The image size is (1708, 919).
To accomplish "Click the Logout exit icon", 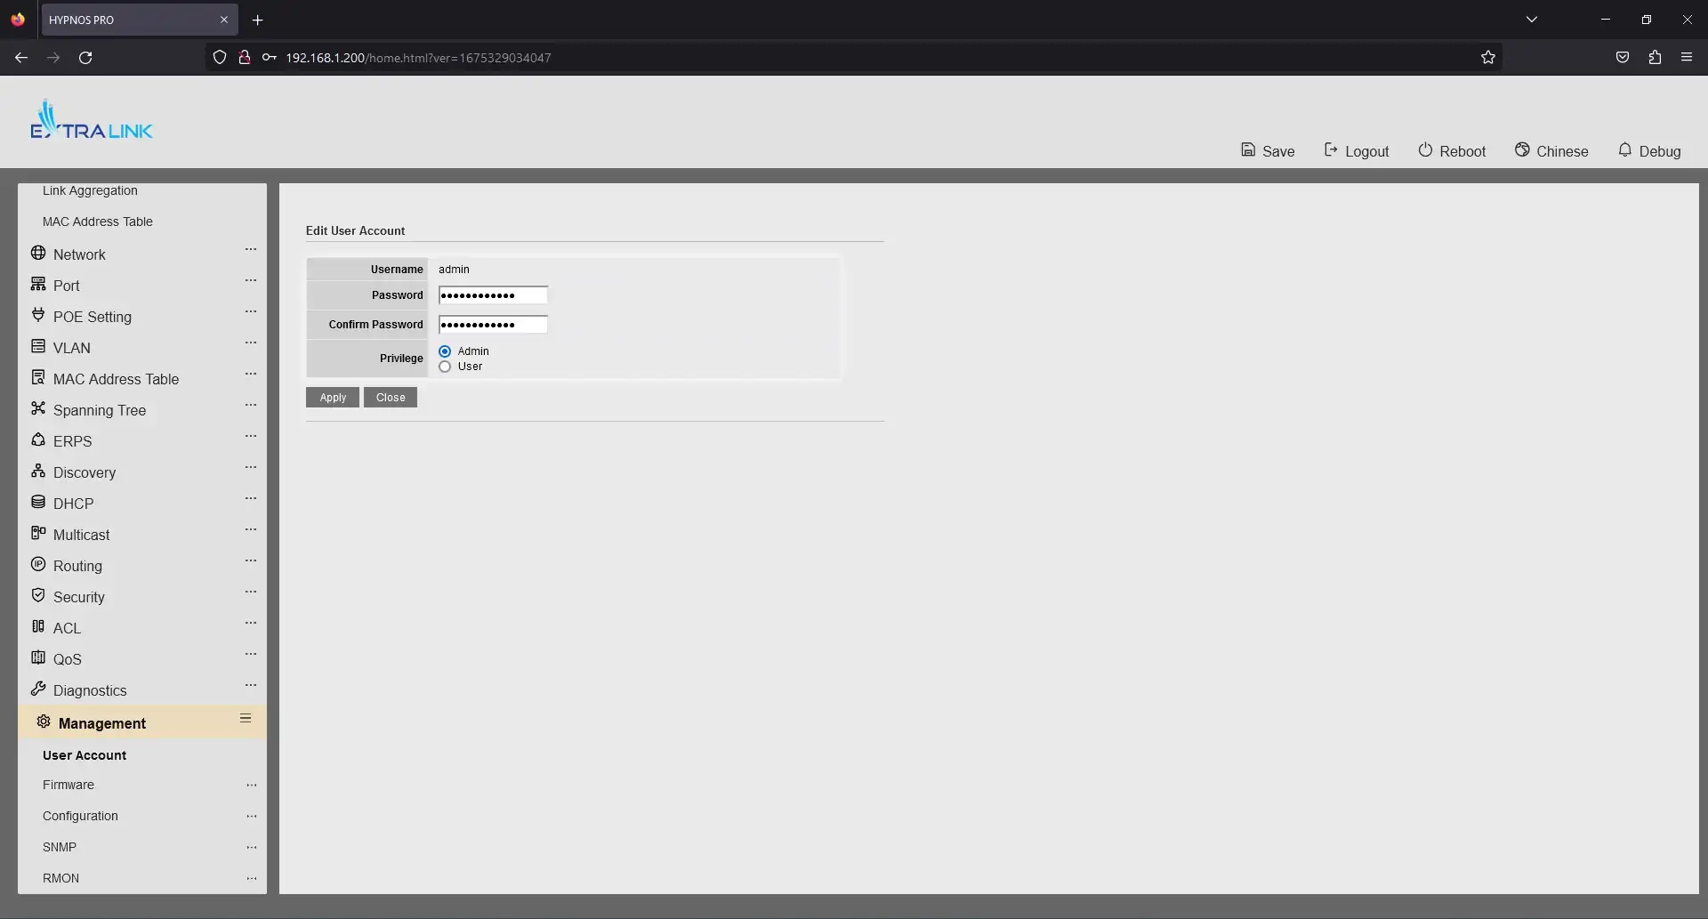I will (x=1331, y=150).
